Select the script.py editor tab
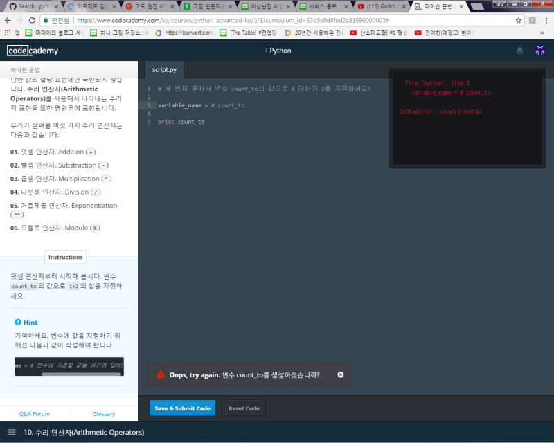 164,69
